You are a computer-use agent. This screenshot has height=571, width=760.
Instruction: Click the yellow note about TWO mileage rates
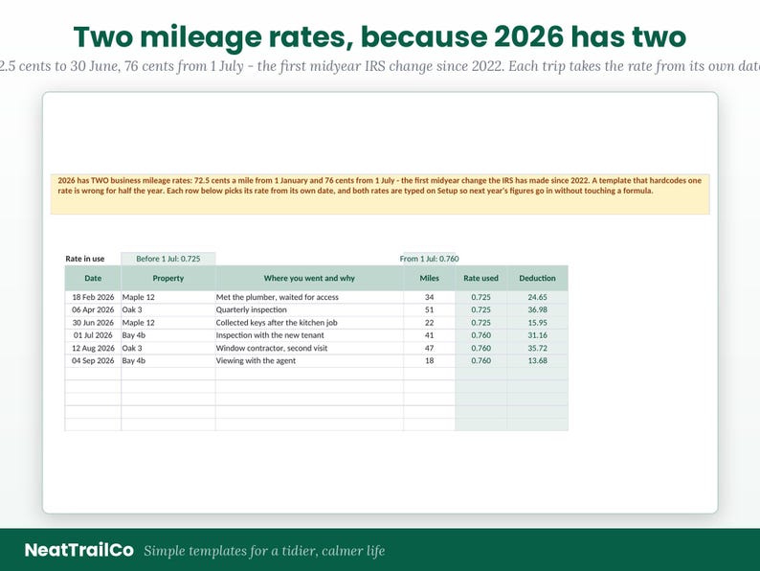[380, 194]
